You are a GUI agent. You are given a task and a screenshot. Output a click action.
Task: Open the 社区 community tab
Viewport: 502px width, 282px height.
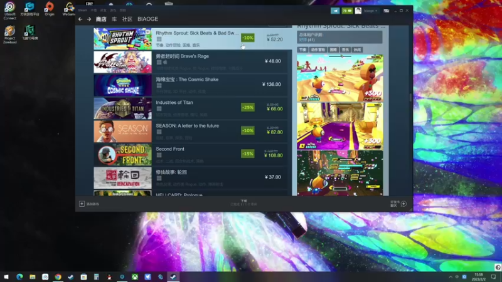coord(127,19)
